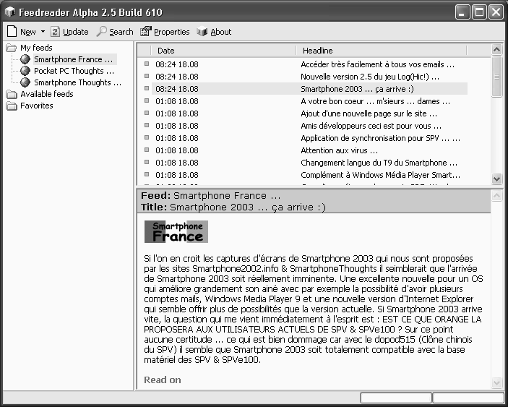Open headline 'Ajout d'une nouvelle page sur le site'
The image size is (508, 407).
pyautogui.click(x=369, y=113)
